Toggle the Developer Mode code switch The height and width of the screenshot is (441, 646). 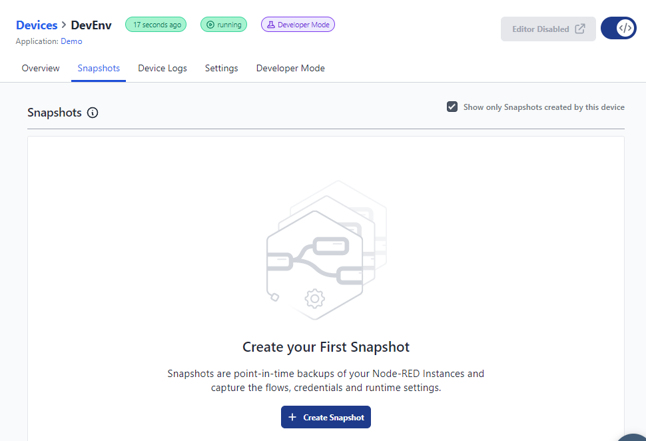(619, 28)
